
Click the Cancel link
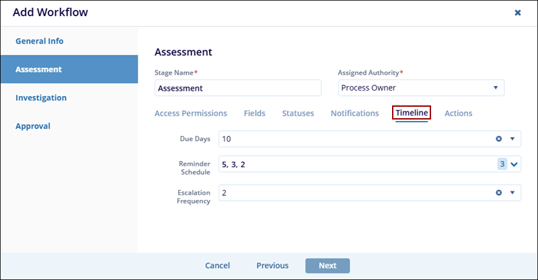217,265
